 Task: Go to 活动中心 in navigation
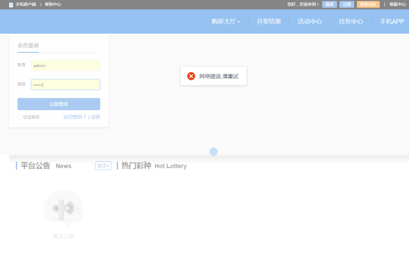pyautogui.click(x=310, y=22)
